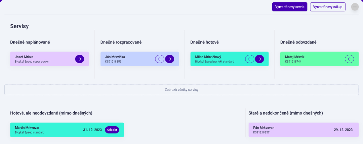
Task: Return Matej Mrkvík service with left arrow
Action: pyautogui.click(x=349, y=59)
